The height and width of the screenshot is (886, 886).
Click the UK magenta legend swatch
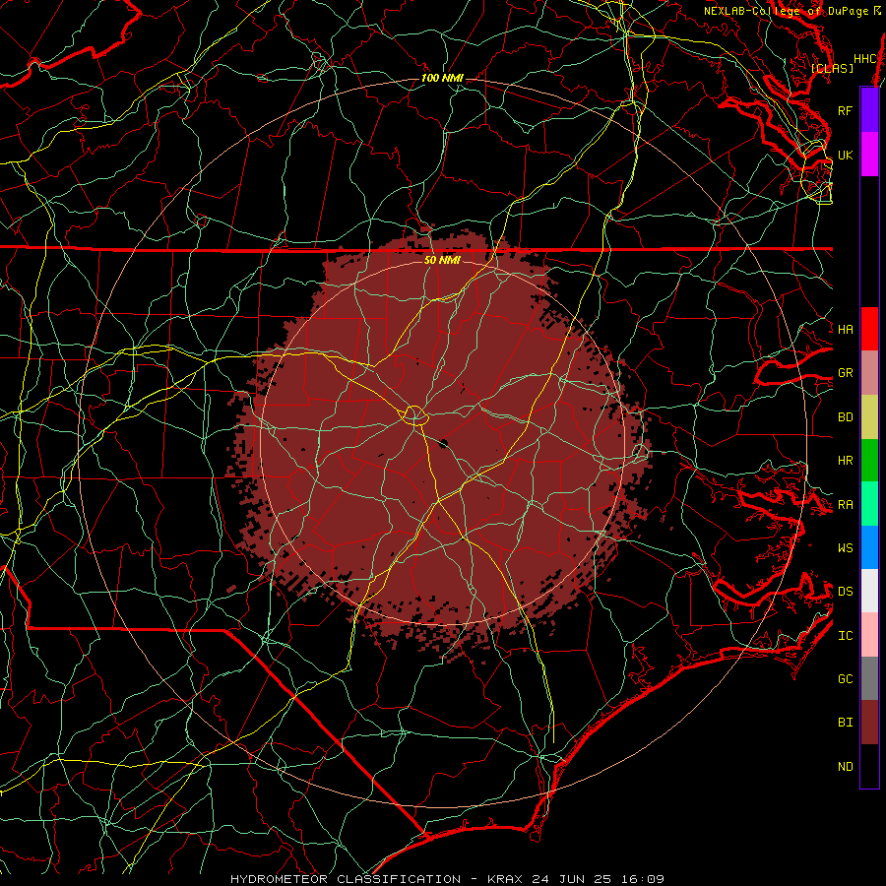869,155
